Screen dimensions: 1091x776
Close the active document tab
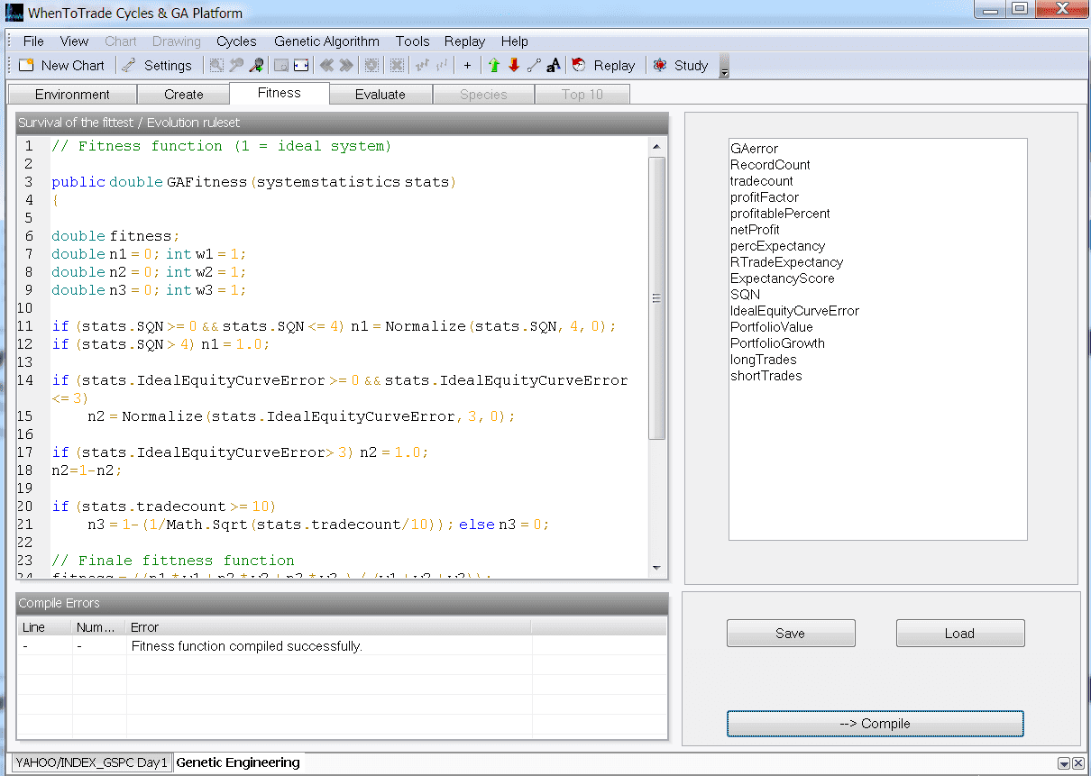click(1078, 763)
